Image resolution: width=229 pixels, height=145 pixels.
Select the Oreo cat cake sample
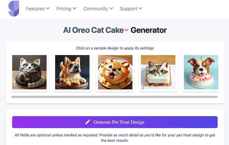(x=29, y=72)
